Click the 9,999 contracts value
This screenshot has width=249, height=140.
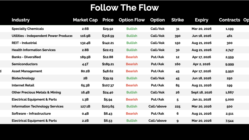click(229, 64)
